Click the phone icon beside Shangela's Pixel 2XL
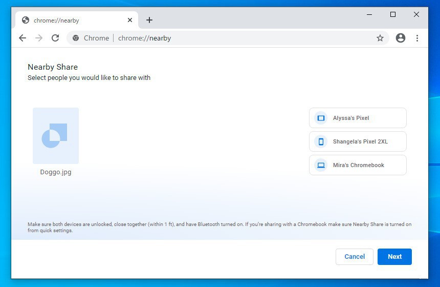 point(321,141)
